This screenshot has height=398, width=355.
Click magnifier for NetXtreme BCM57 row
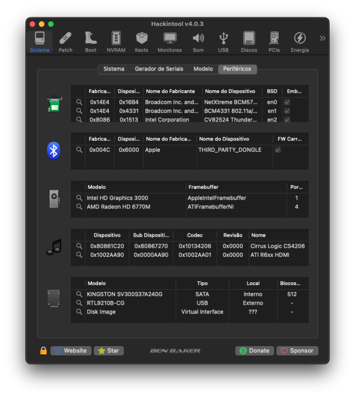[79, 102]
